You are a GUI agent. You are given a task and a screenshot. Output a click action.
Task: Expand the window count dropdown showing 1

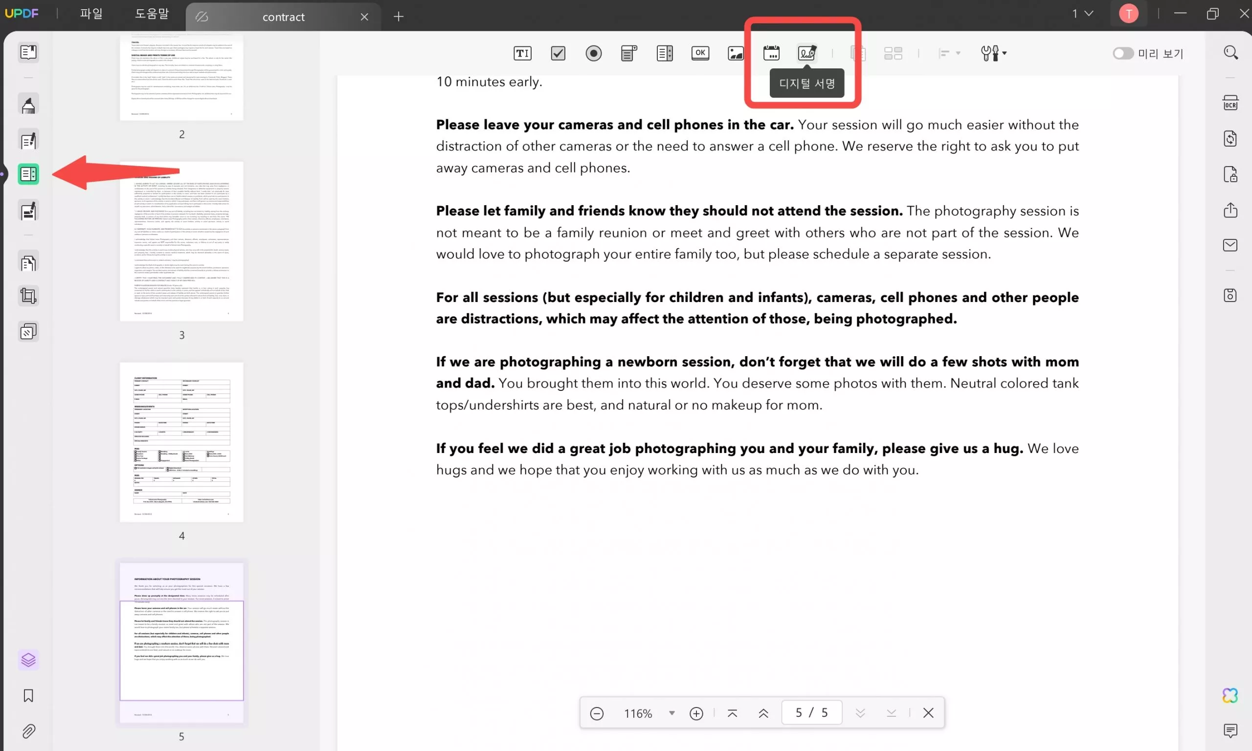tap(1083, 14)
